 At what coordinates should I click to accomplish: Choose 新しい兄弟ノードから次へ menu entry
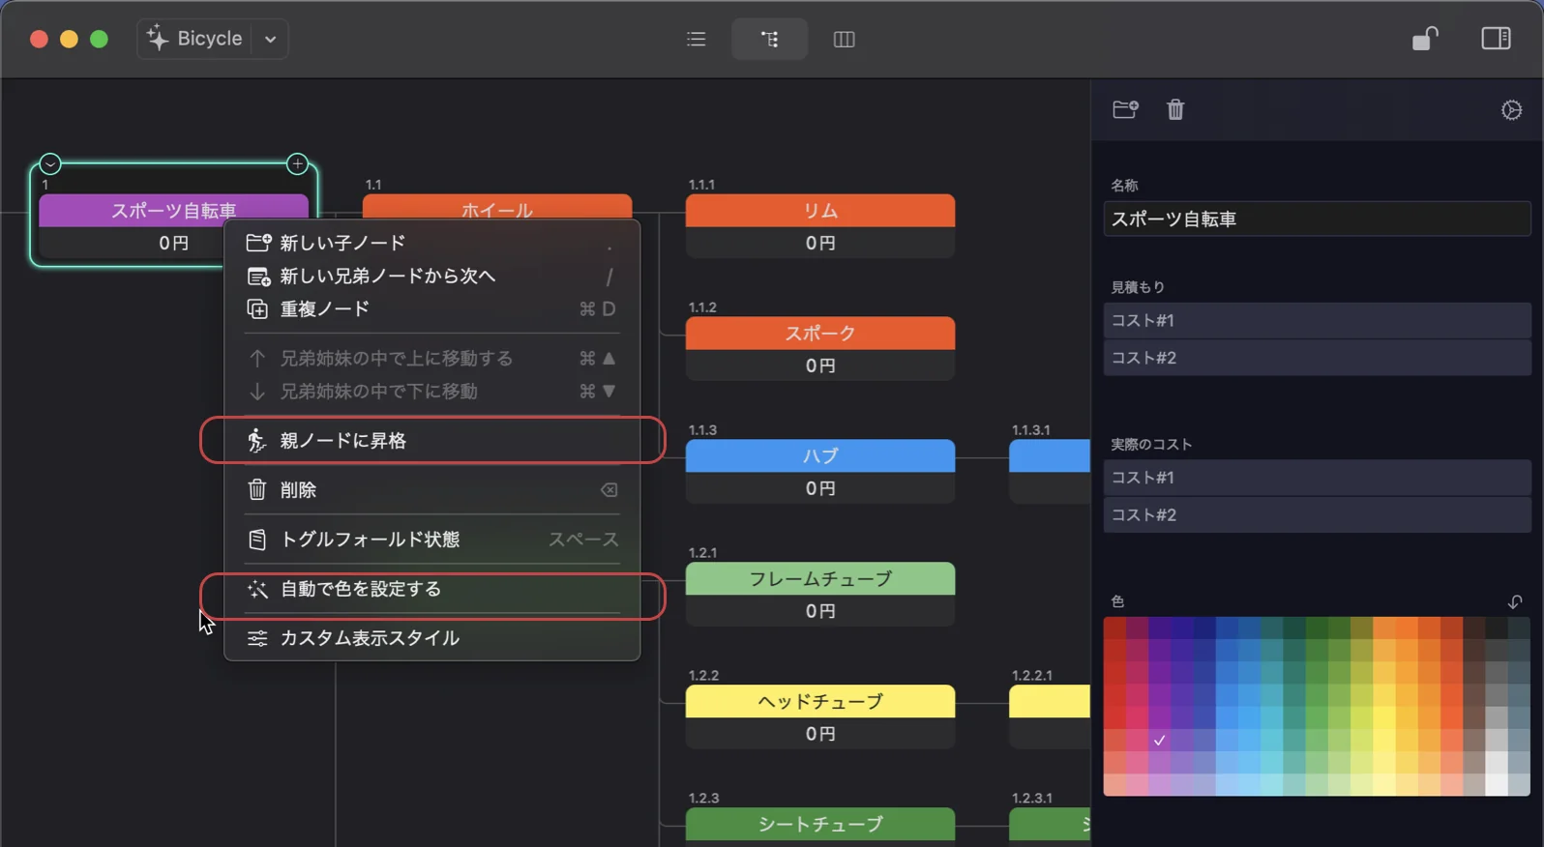point(431,277)
